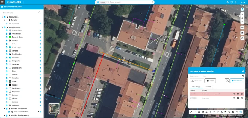Screen dimensions: 248x118
Task: Click the Conjunto de Datos panel header
Action: pyautogui.click(x=22, y=7)
